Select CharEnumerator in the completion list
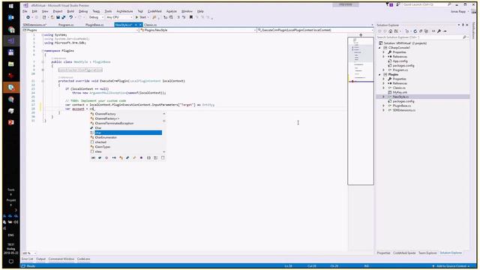 coord(106,137)
